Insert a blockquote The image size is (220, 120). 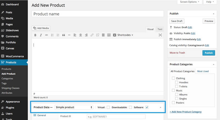click(64, 35)
